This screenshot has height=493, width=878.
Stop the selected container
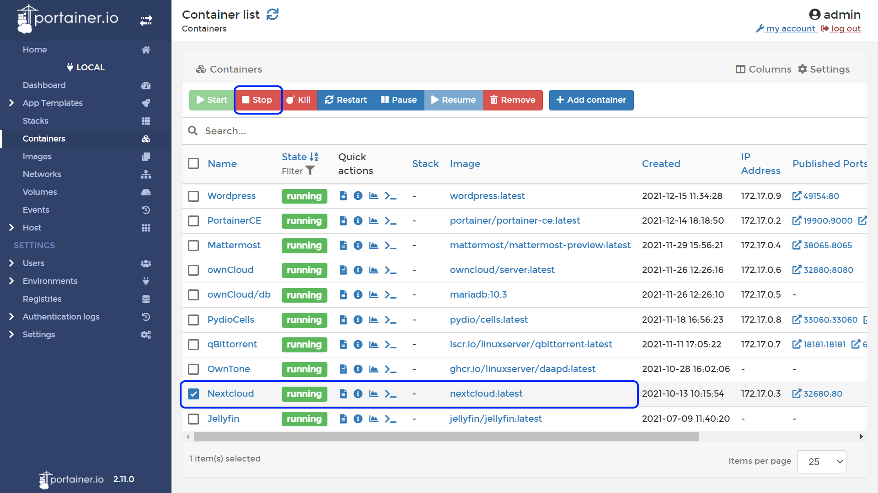[257, 100]
